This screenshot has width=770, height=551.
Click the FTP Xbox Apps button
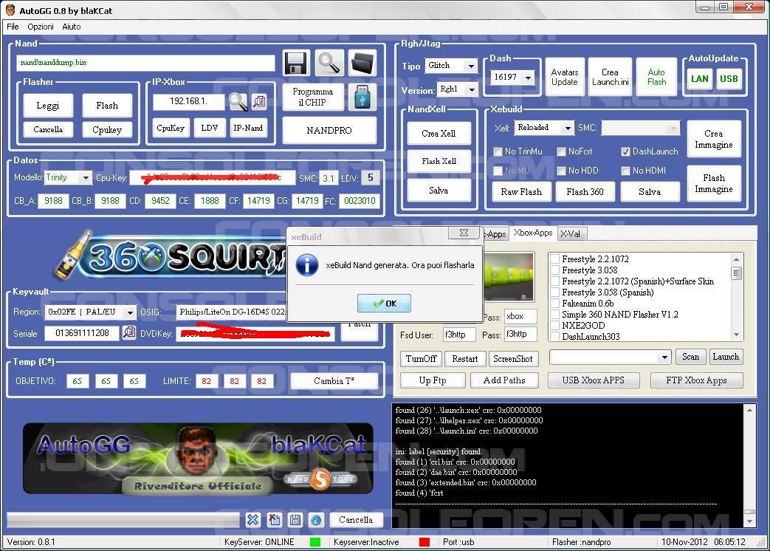tap(696, 380)
